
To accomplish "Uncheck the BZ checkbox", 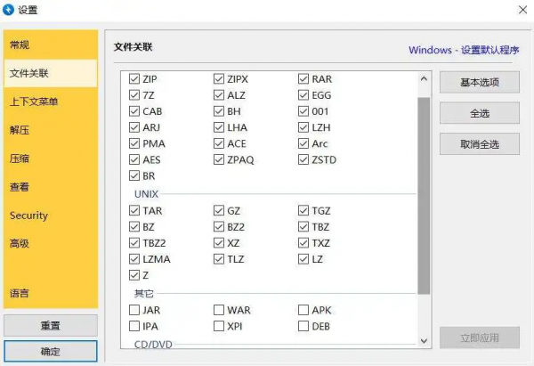I will point(134,227).
